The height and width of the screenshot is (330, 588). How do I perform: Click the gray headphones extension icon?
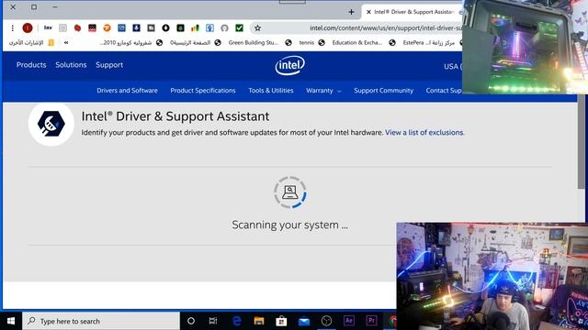pos(224,27)
